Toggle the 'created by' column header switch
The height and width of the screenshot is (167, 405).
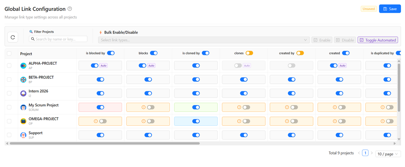pyautogui.click(x=300, y=53)
